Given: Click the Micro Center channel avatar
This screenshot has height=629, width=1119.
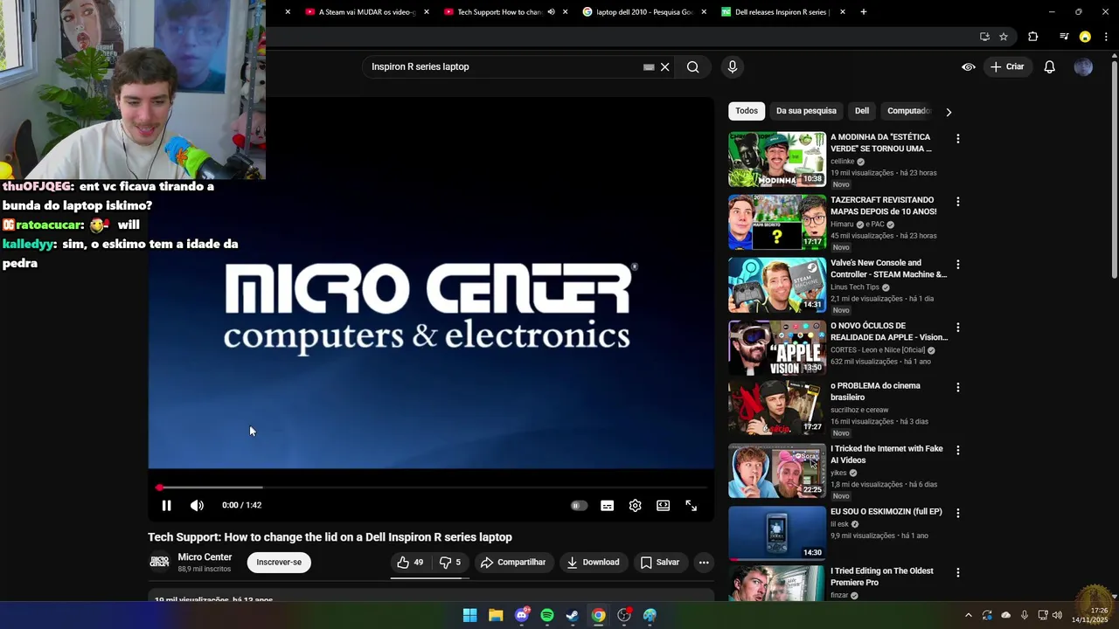Looking at the screenshot, I should pos(159,562).
